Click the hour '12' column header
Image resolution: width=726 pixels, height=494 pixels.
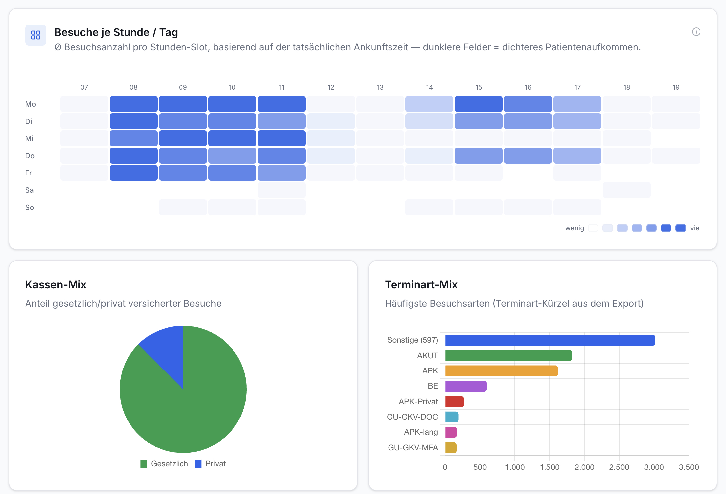[x=331, y=87]
